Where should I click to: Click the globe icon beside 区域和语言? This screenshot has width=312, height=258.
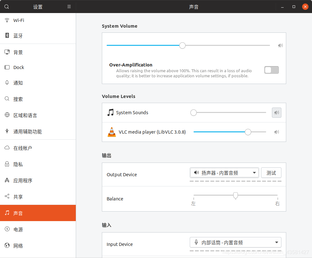(x=7, y=115)
